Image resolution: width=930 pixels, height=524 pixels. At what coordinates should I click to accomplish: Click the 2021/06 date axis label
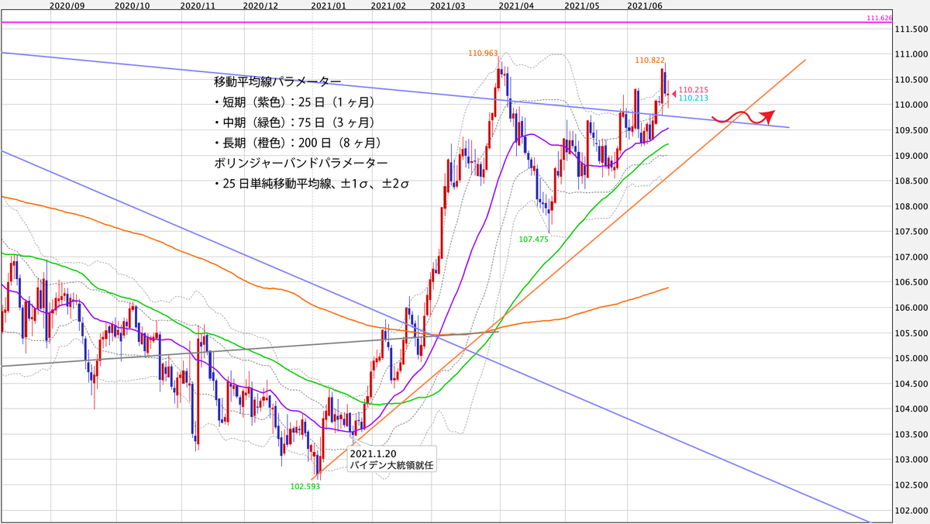coord(645,5)
